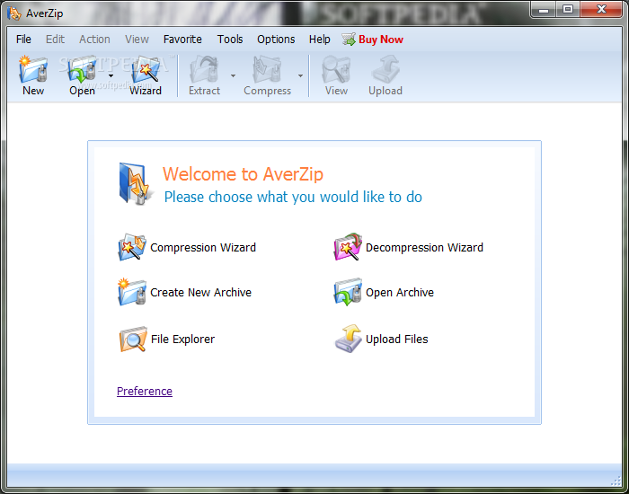Choose the File Explorer label
This screenshot has width=629, height=494.
pos(182,340)
